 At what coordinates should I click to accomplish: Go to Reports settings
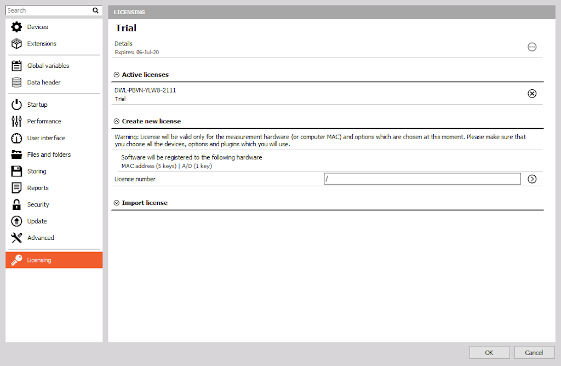click(x=38, y=188)
